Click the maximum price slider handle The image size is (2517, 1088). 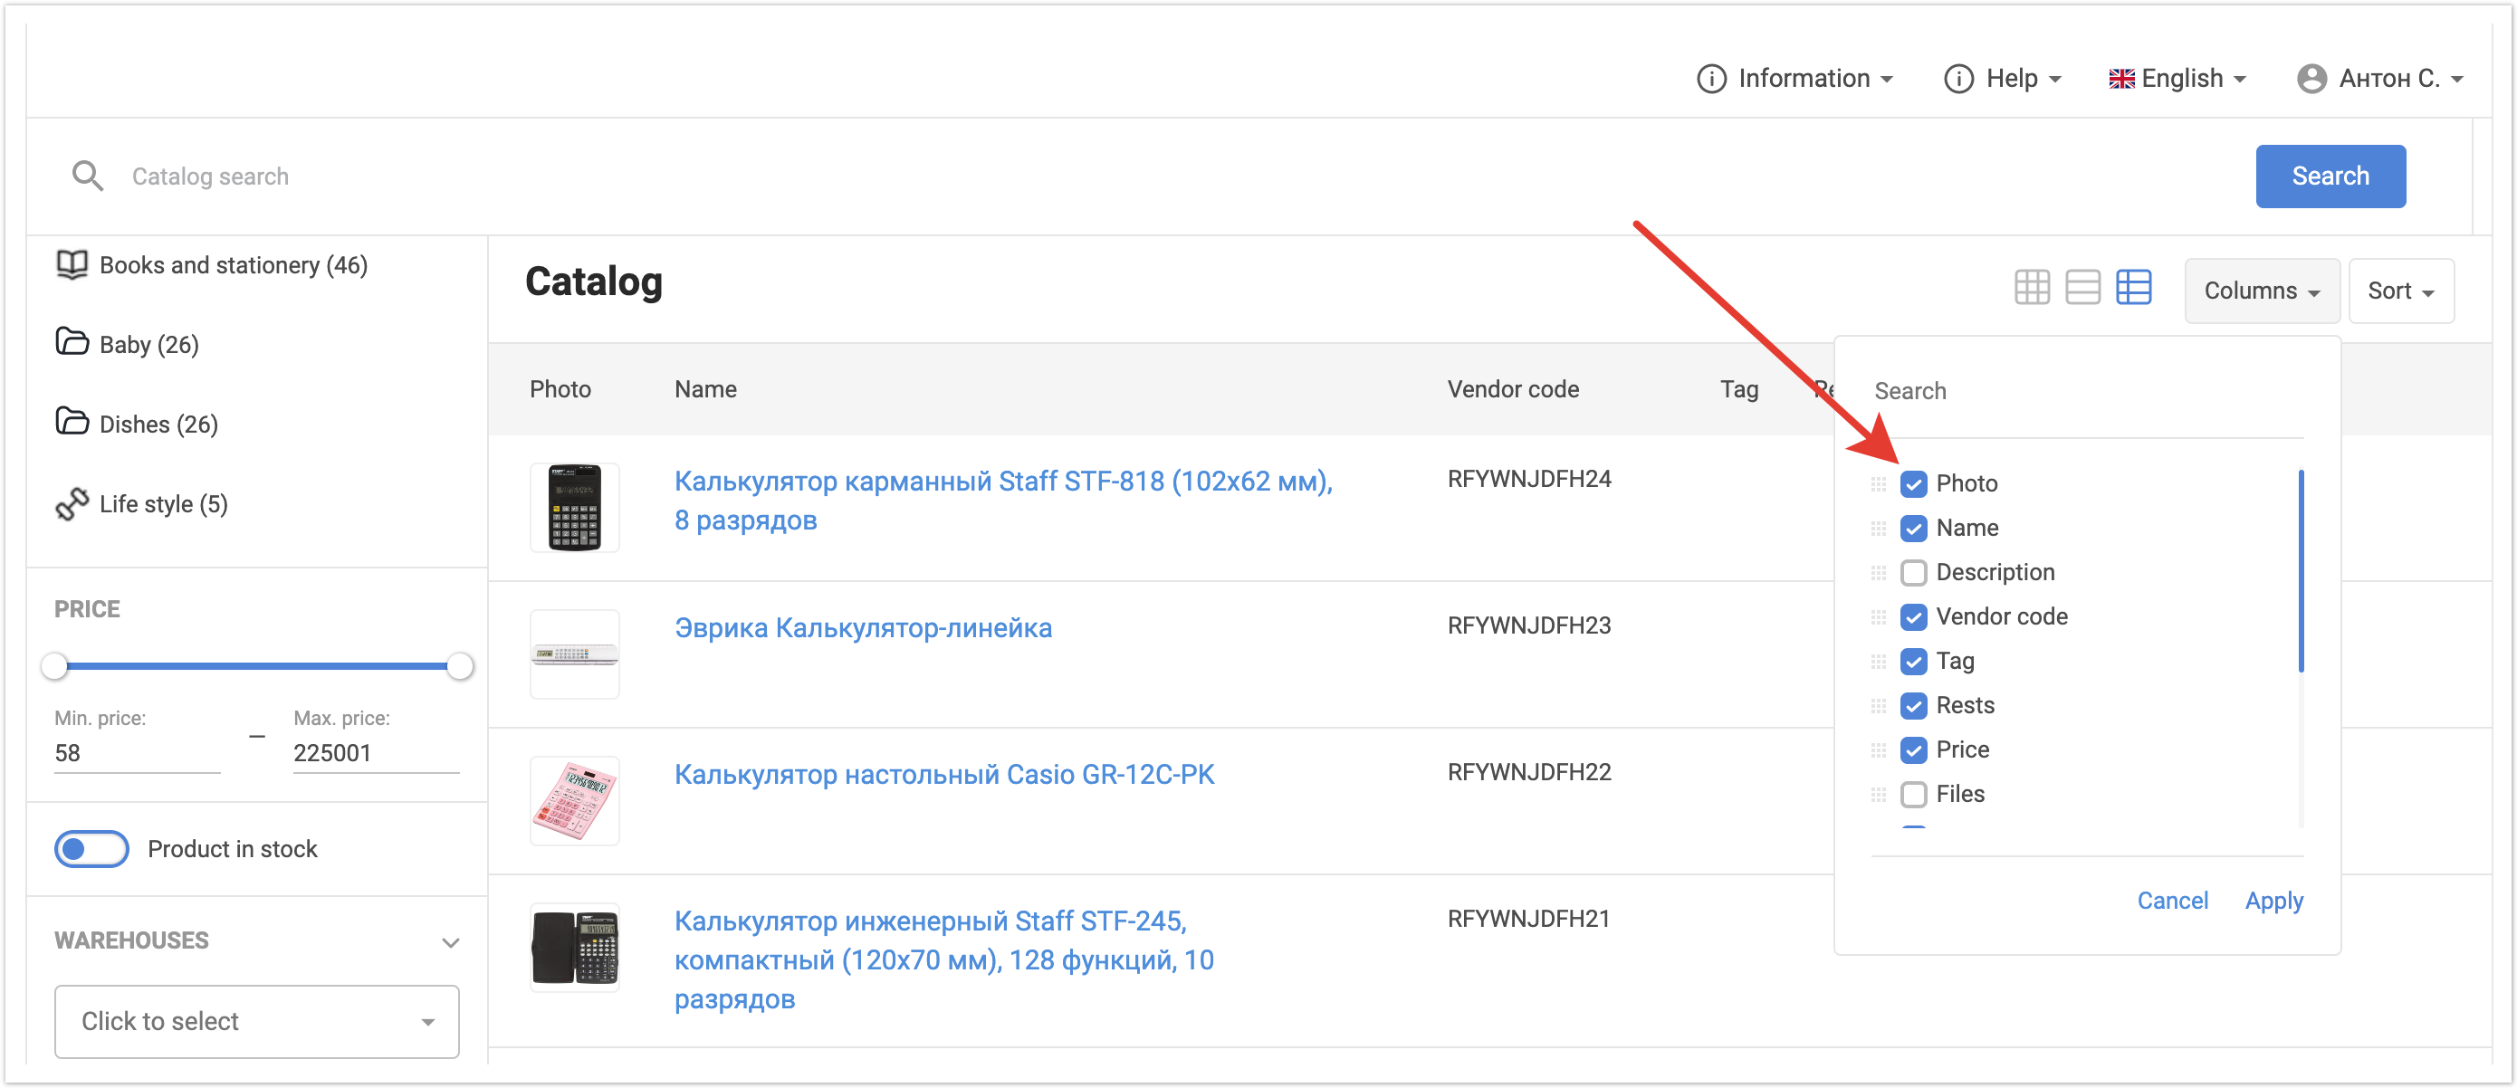click(460, 667)
